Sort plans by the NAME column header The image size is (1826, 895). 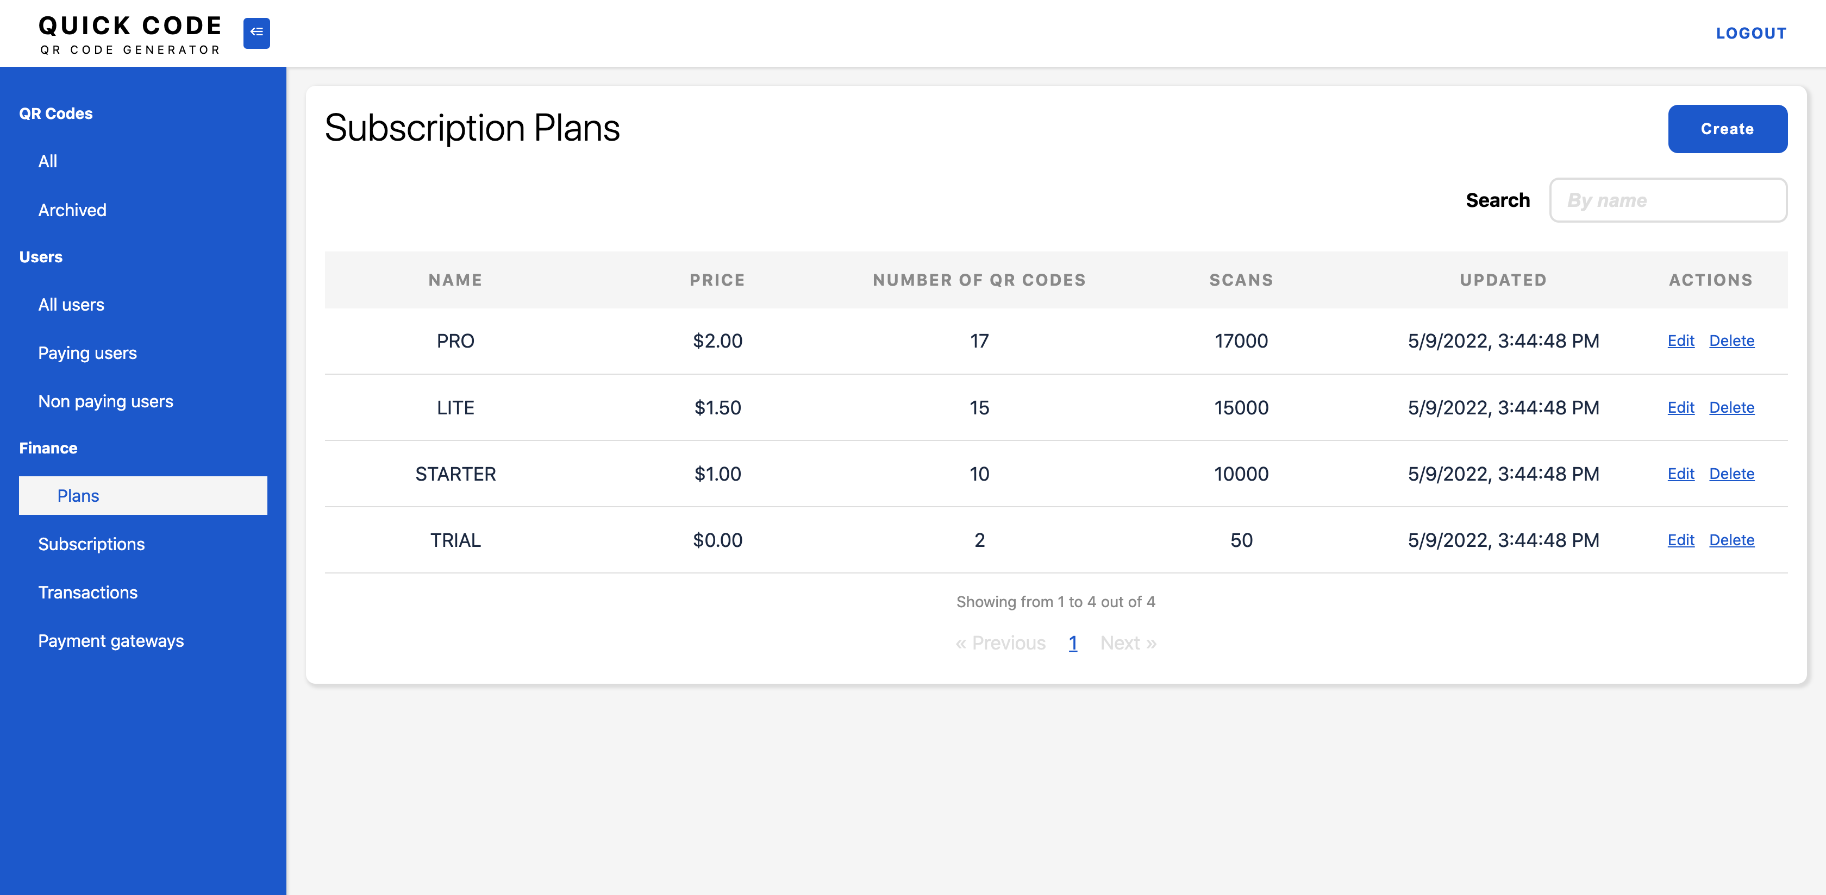454,279
